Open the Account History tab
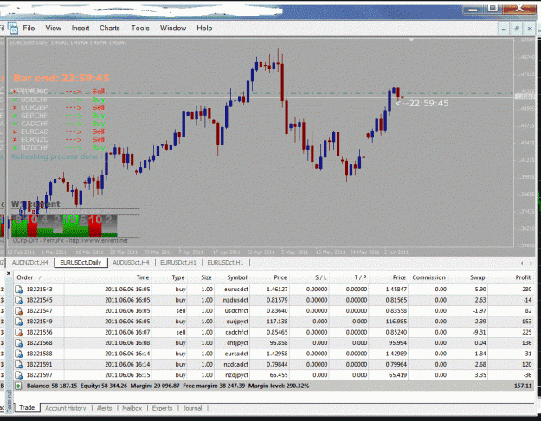Viewport: 541px width, 421px height. 66,408
